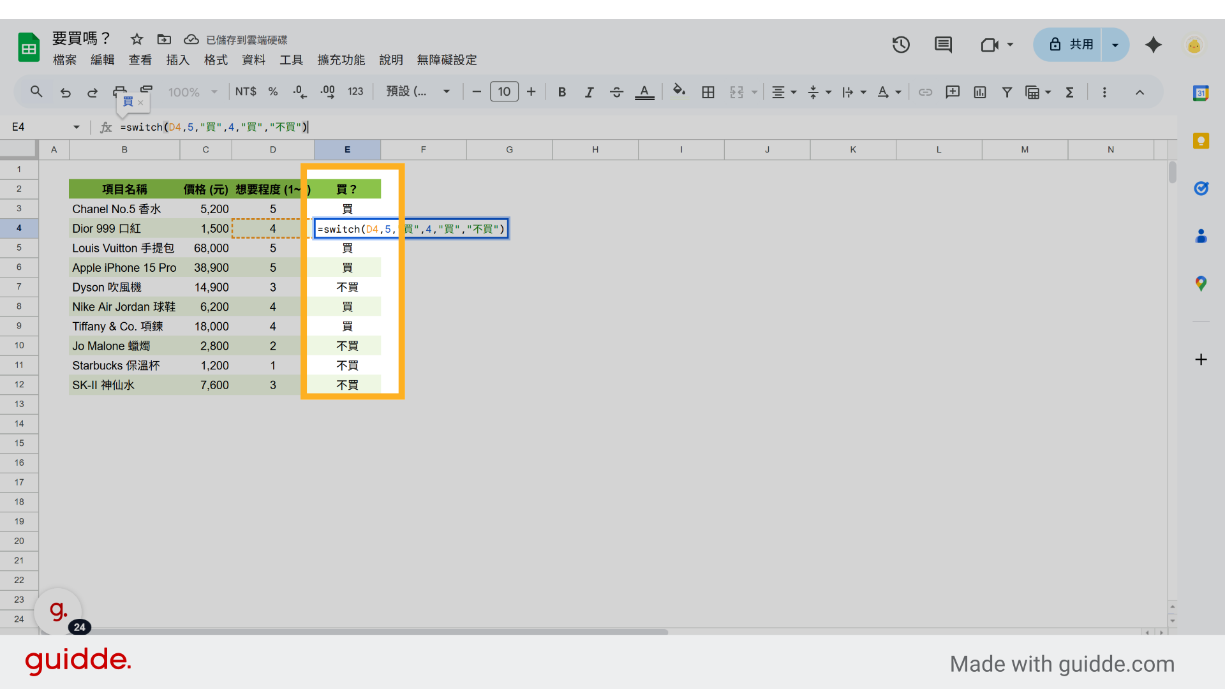Create a filter on the data
This screenshot has height=689, width=1225.
coord(1007,92)
